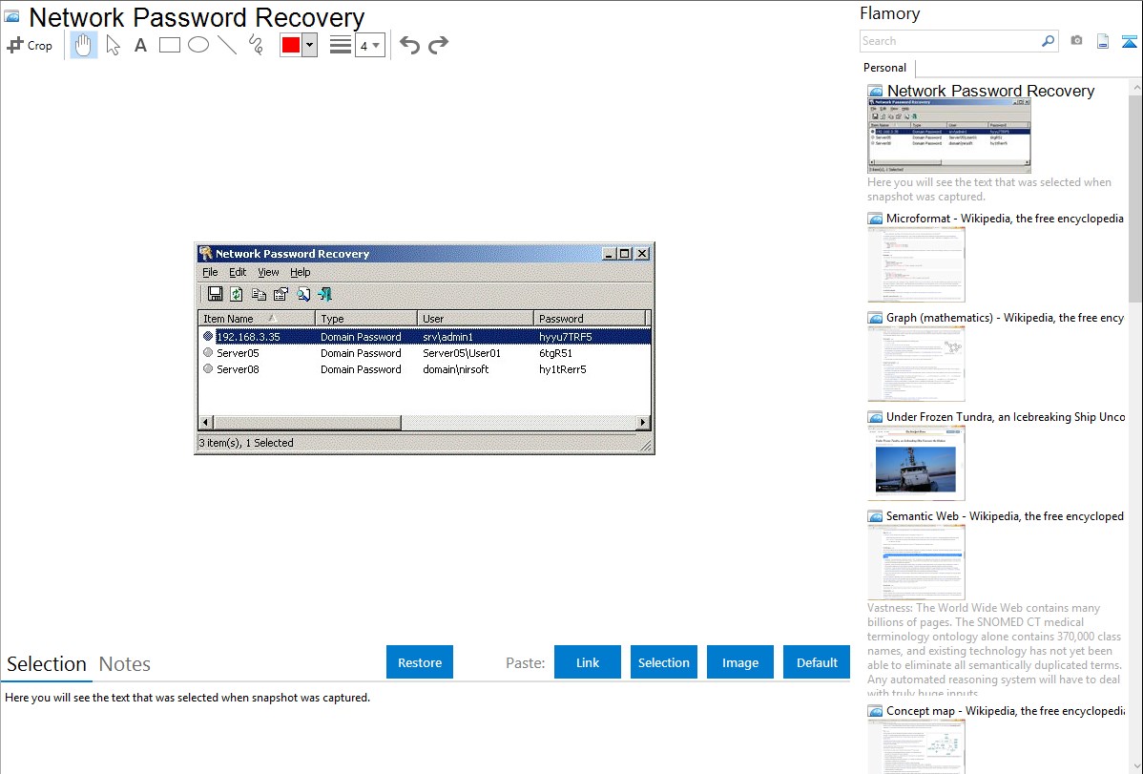Image resolution: width=1143 pixels, height=774 pixels.
Task: Click the copy items toolbar icon
Action: (x=259, y=294)
